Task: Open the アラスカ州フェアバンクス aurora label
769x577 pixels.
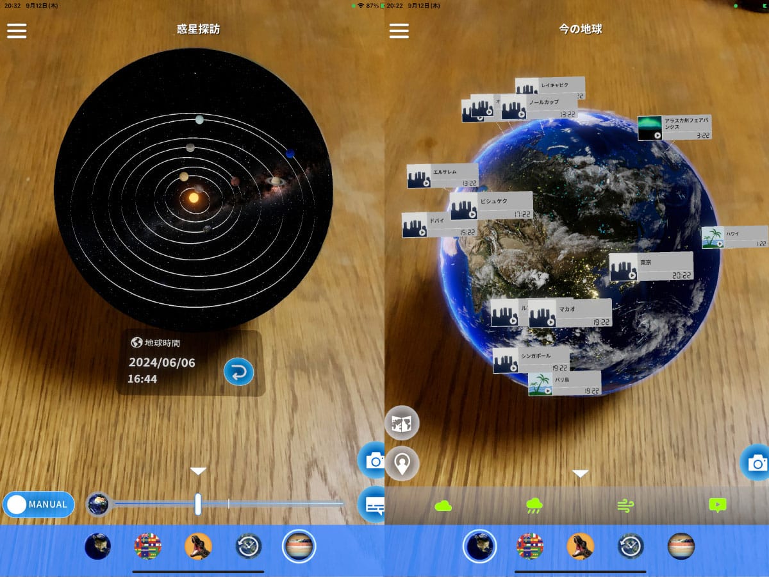Action: tap(674, 128)
